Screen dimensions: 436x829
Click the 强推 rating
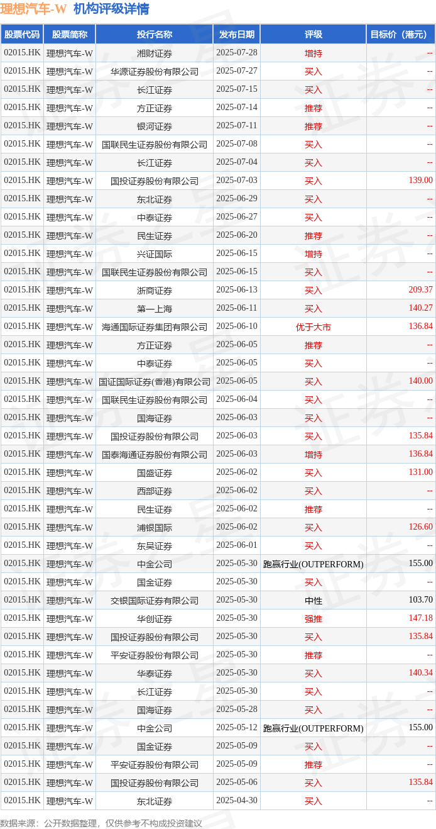point(313,619)
